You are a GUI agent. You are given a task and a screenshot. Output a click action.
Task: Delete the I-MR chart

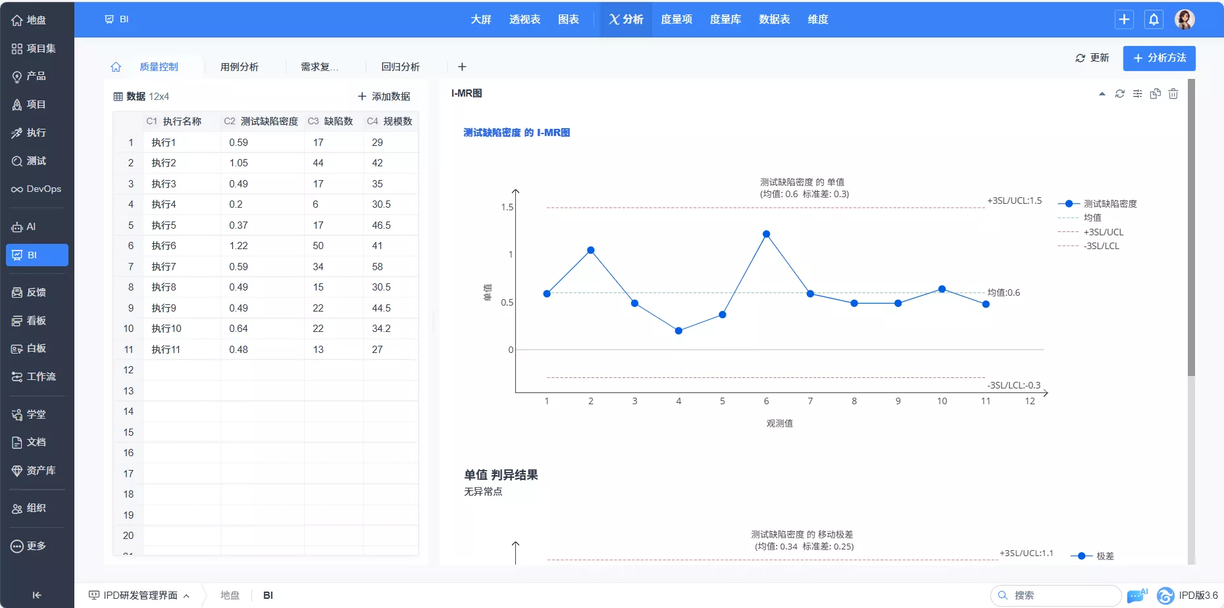[x=1173, y=94]
